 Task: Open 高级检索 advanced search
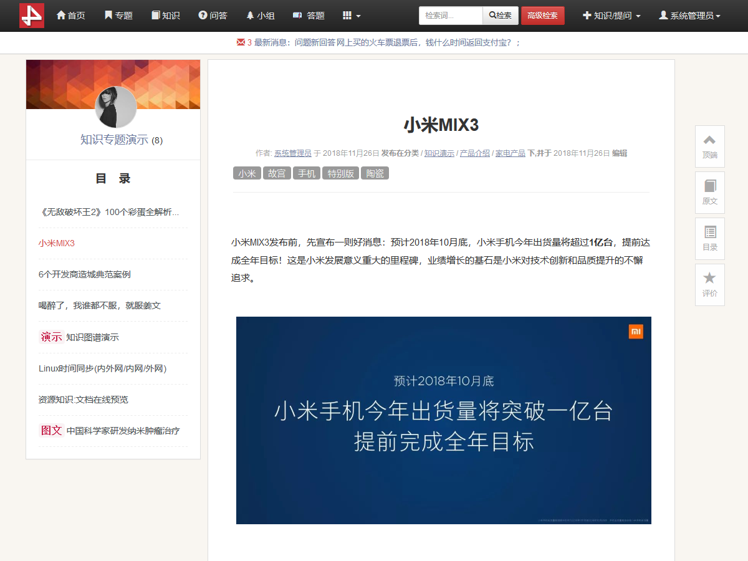[542, 16]
